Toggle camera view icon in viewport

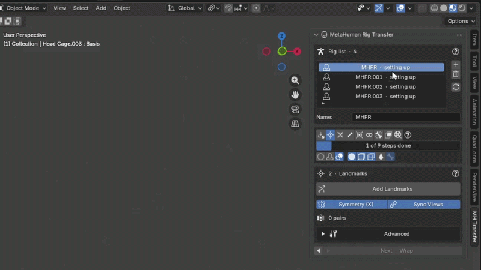point(295,109)
